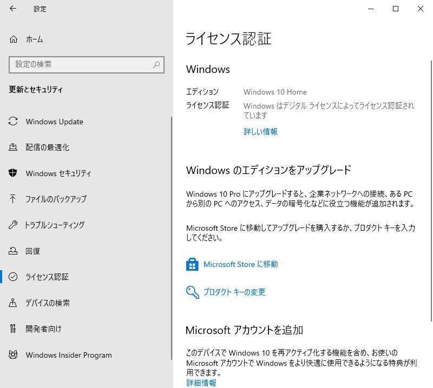
Task: Maximize the settings window
Action: [396, 9]
